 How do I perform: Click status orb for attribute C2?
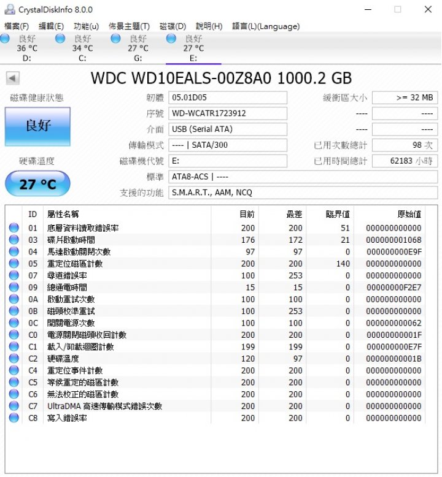point(14,358)
